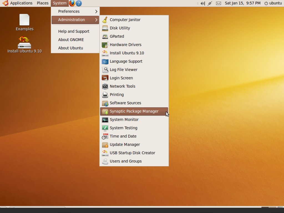Click the Hardware Drivers label
Image resolution: width=284 pixels, height=213 pixels.
[x=126, y=45]
